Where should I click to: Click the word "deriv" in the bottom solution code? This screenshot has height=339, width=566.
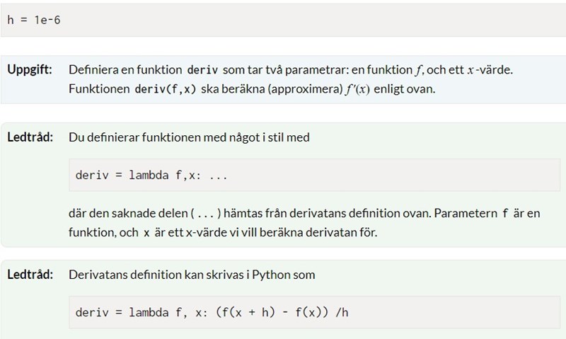(x=91, y=312)
